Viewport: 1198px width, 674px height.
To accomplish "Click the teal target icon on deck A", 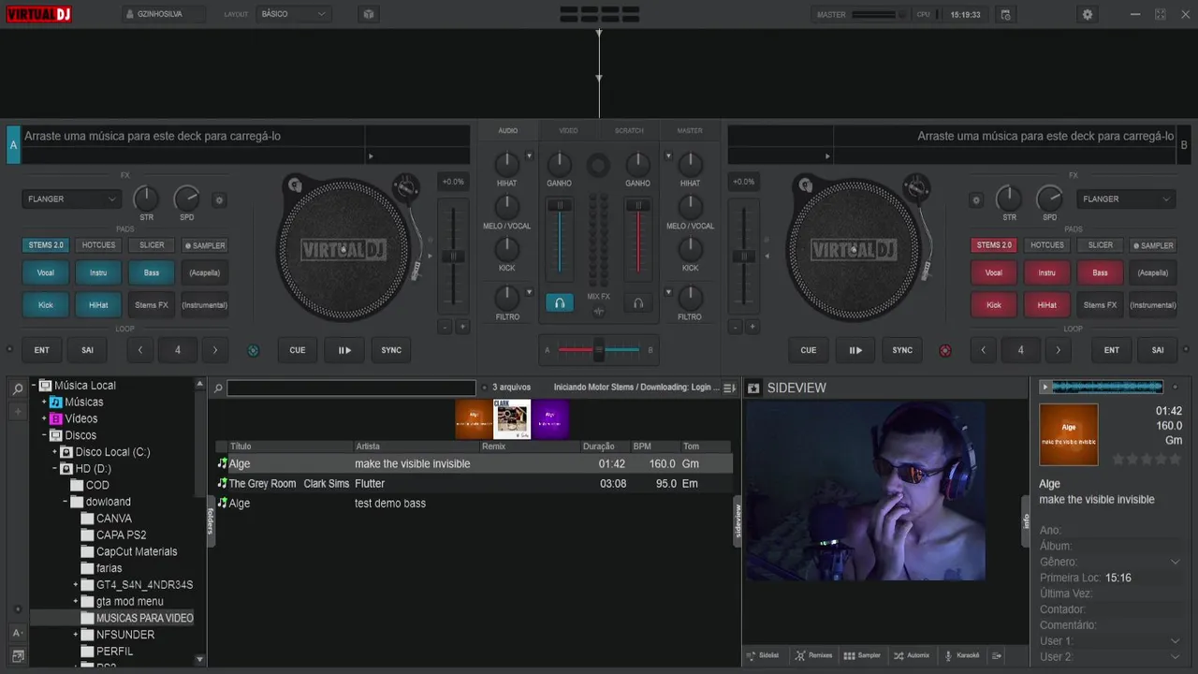I will 253,350.
